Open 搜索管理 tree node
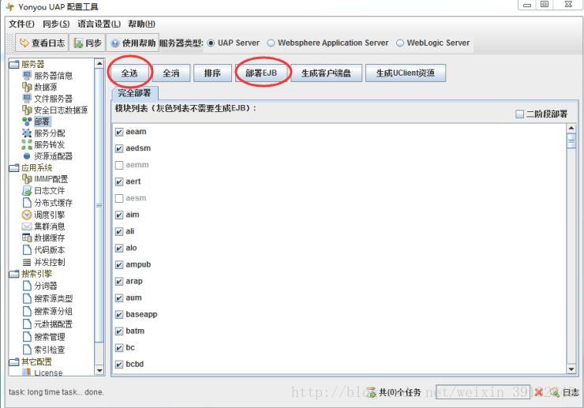584x408 pixels. (x=43, y=337)
